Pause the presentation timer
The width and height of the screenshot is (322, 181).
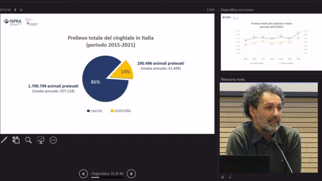[x=15, y=10]
